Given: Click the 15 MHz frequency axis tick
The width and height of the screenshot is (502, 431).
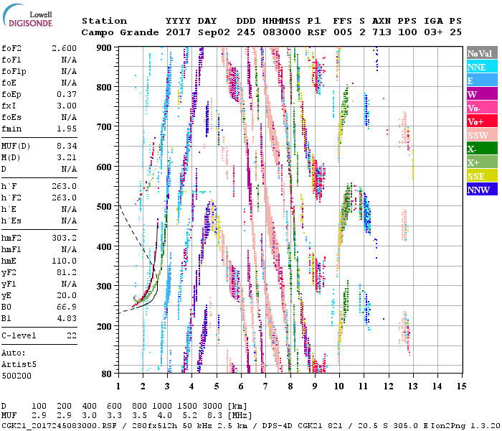Looking at the screenshot, I should tap(460, 386).
